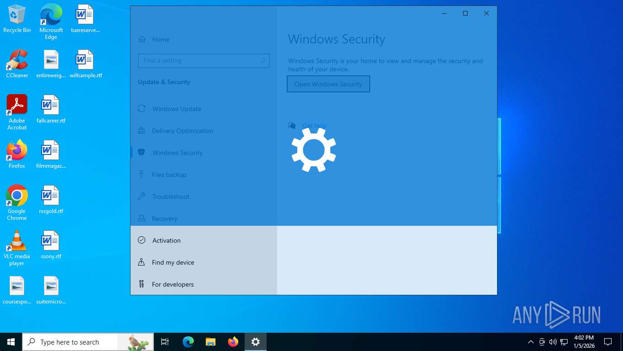Viewport: 623px width, 351px height.
Task: Open fallcareer.rtf document
Action: coord(51,109)
